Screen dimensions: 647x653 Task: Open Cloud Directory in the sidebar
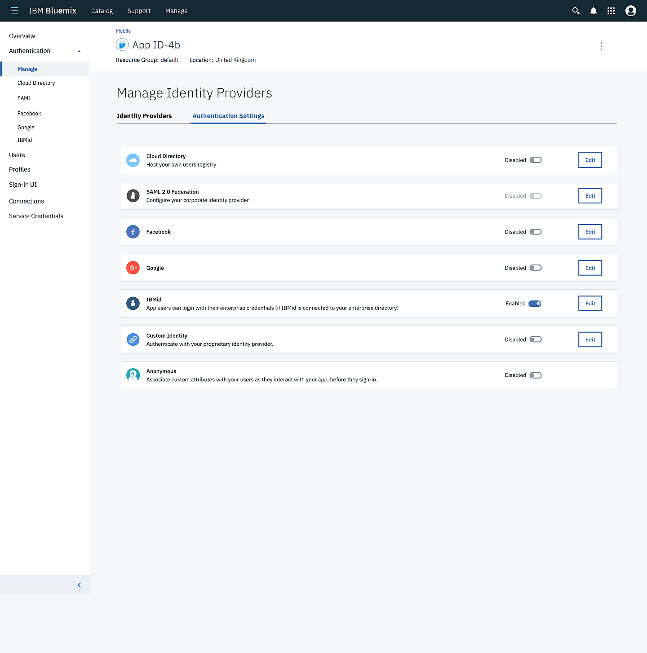36,83
